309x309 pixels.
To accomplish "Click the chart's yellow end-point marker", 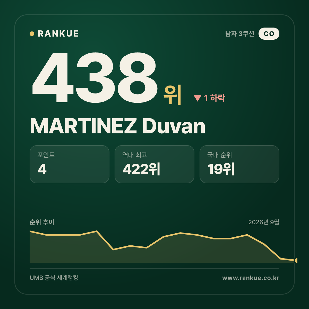I will click(x=296, y=260).
